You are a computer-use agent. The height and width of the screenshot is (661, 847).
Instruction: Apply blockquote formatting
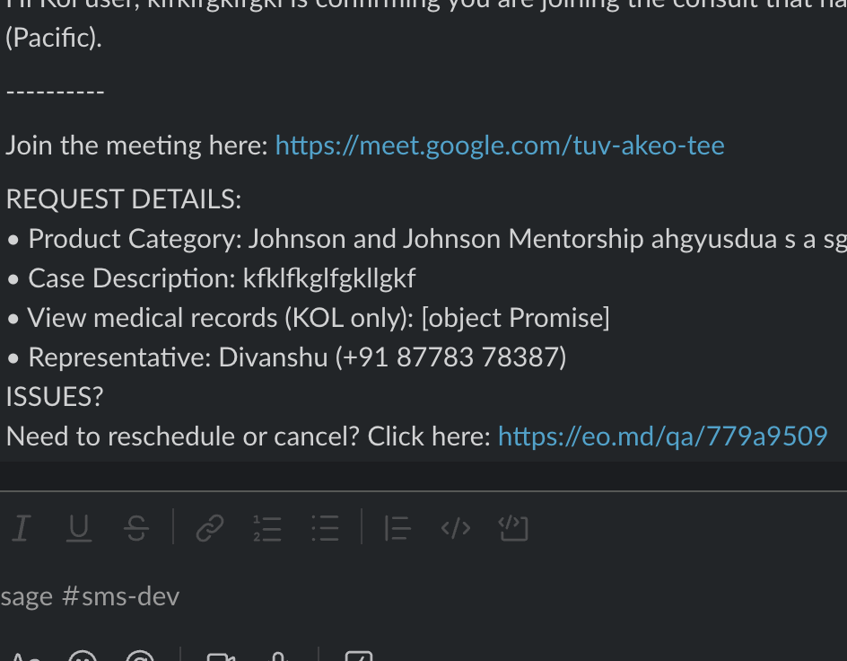[397, 528]
